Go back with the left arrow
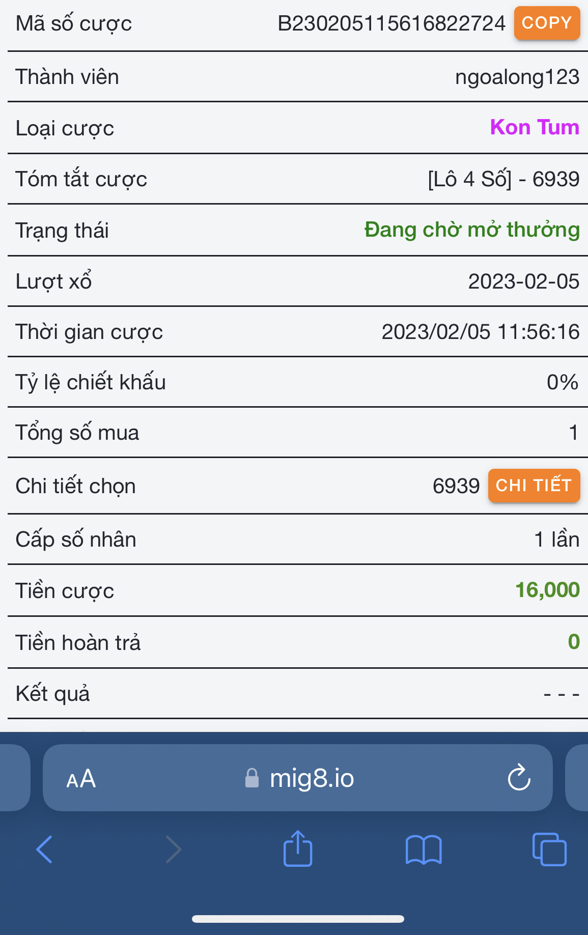The height and width of the screenshot is (935, 588). coord(44,849)
